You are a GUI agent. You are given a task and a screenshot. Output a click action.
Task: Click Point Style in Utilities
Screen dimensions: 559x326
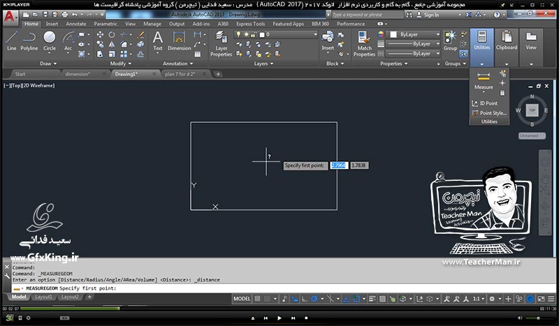489,113
